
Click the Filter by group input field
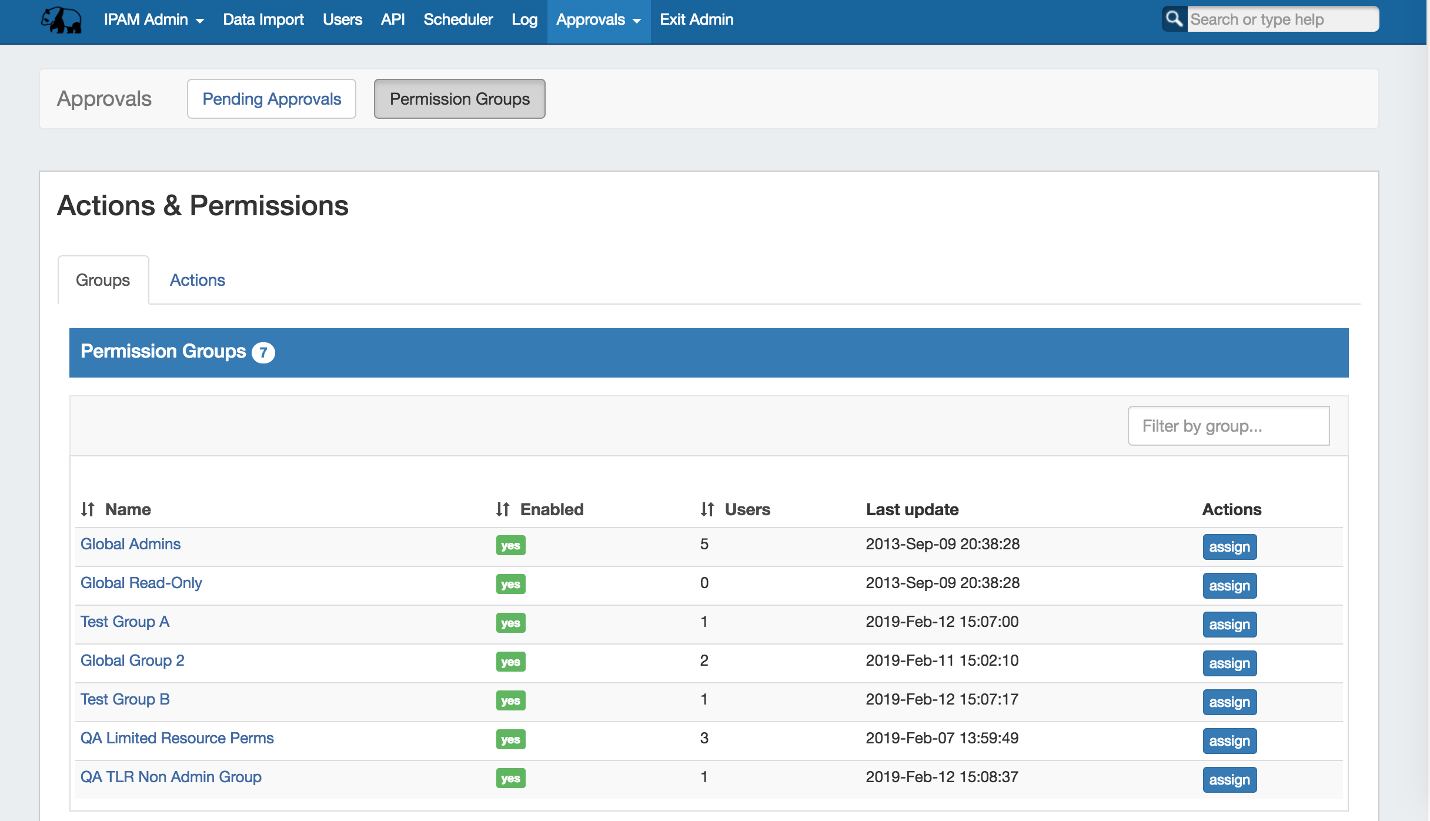(x=1228, y=426)
